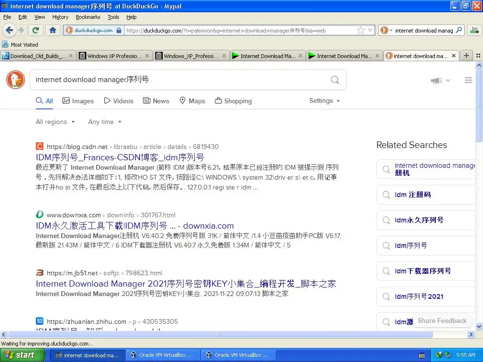This screenshot has height=362, width=483.
Task: Close the Download_Old_Builds tab
Action: click(x=71, y=56)
